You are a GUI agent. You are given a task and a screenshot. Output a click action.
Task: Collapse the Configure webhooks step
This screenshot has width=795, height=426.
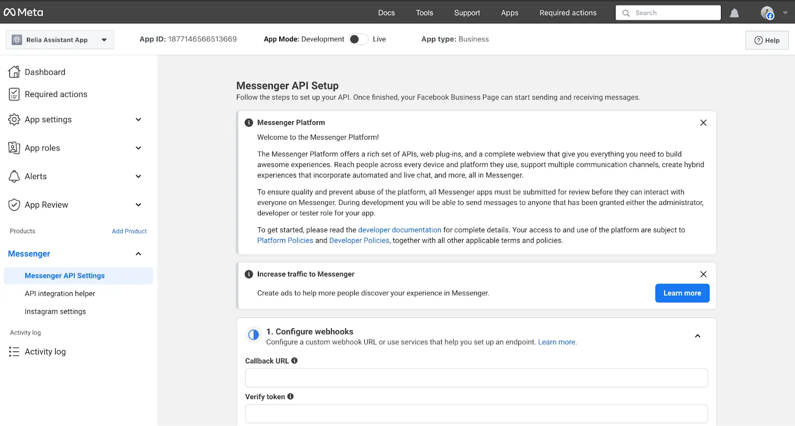pos(698,336)
